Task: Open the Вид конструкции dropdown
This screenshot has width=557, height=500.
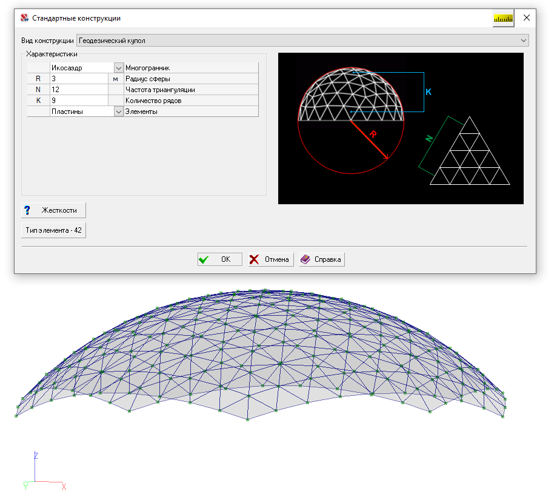Action: [x=302, y=41]
